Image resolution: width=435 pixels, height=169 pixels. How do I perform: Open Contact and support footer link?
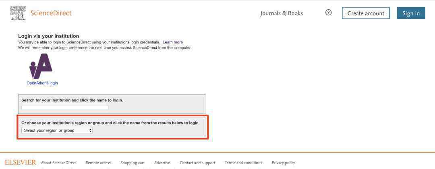197,163
